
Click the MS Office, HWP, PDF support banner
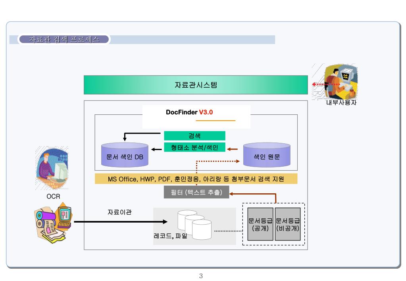click(196, 179)
